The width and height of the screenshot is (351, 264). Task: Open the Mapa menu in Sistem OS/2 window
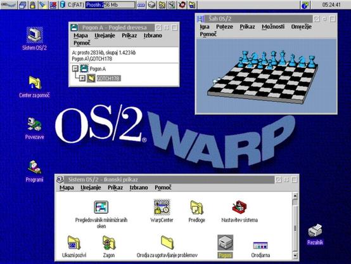click(67, 187)
